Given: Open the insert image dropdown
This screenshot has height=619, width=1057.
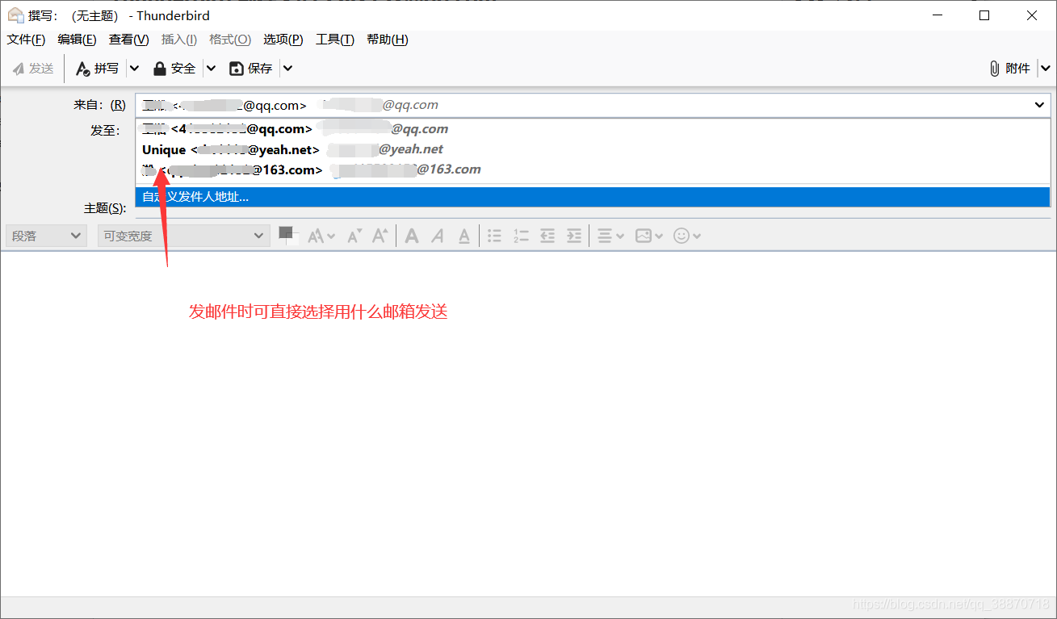Looking at the screenshot, I should click(648, 236).
